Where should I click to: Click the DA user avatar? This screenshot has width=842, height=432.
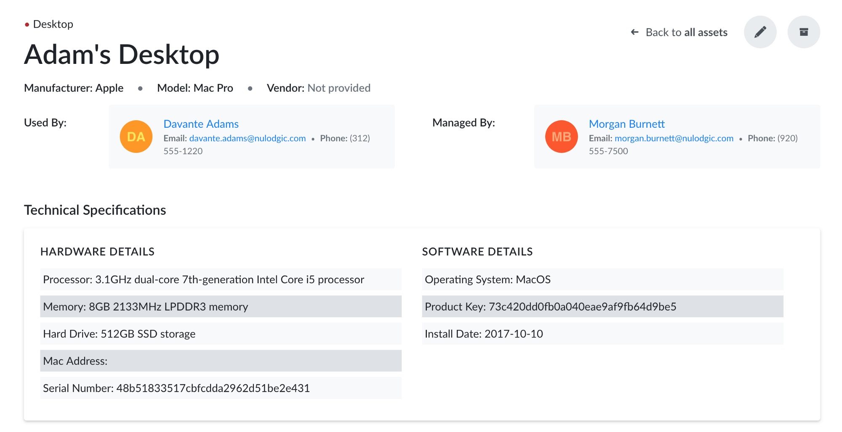click(136, 137)
